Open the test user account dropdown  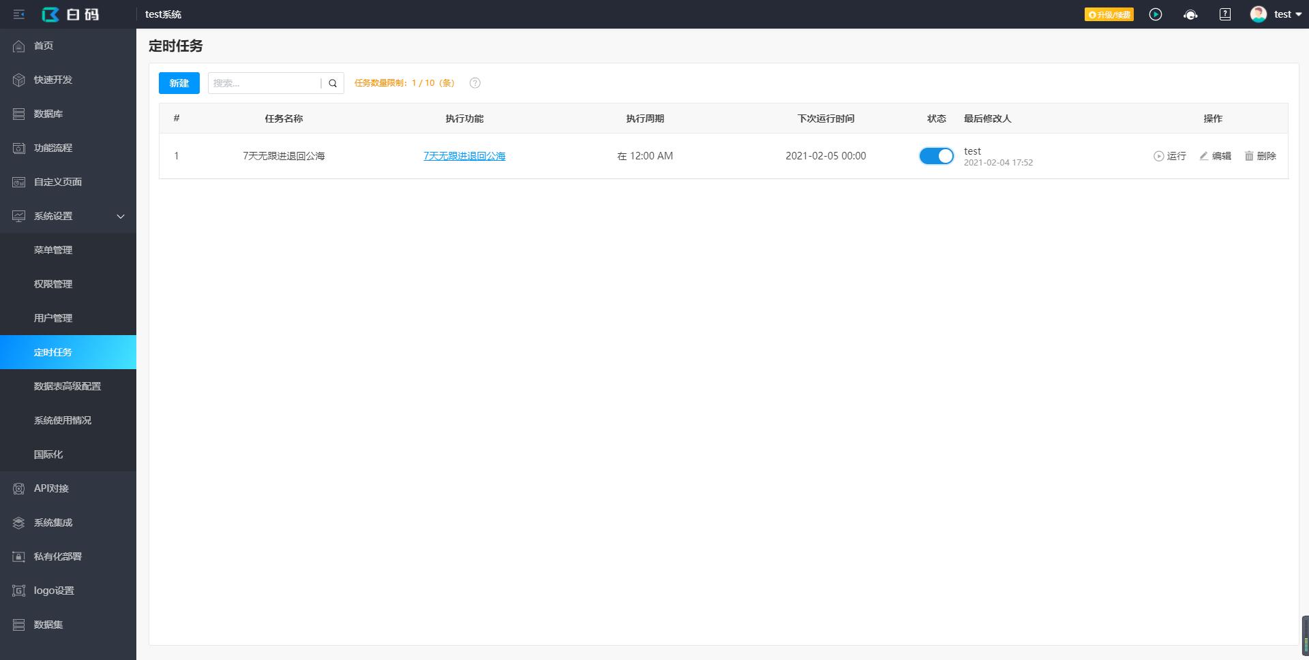coord(1276,14)
